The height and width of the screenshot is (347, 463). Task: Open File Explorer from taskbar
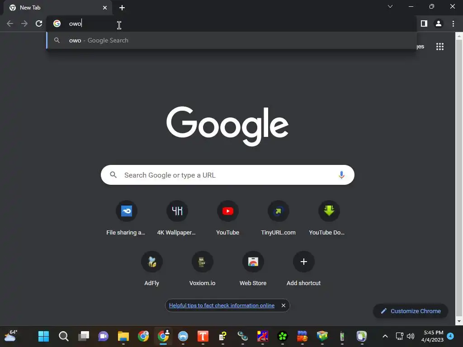coord(123,336)
